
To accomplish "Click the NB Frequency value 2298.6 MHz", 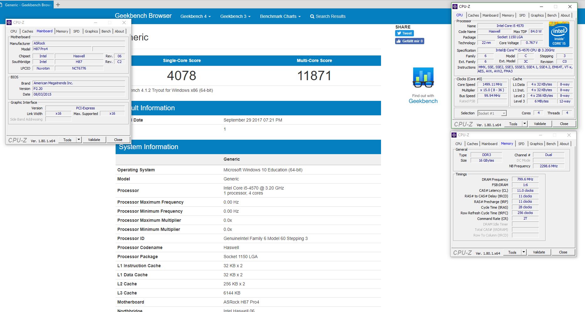I will 549,166.
